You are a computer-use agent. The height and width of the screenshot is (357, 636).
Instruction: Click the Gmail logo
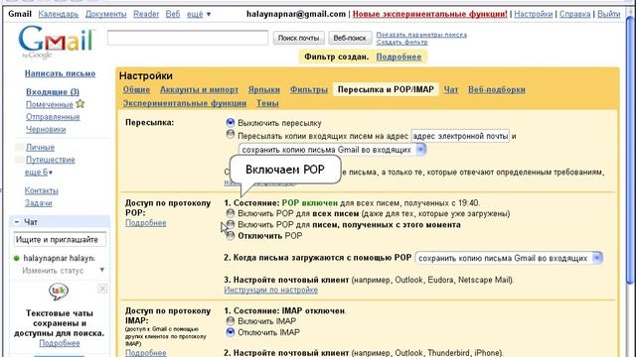57,43
